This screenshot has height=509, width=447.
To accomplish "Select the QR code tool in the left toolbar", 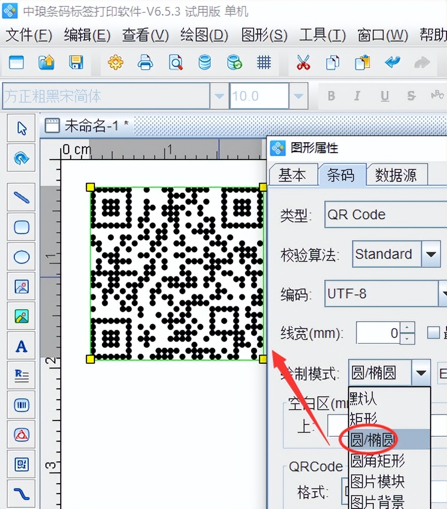I will click(x=21, y=464).
